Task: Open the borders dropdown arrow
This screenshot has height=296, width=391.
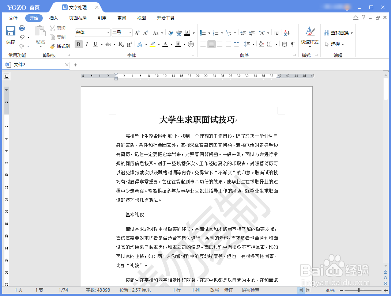Action: 276,44
